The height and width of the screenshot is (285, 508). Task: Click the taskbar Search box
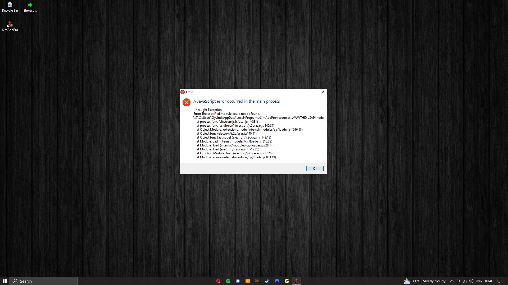[44, 281]
